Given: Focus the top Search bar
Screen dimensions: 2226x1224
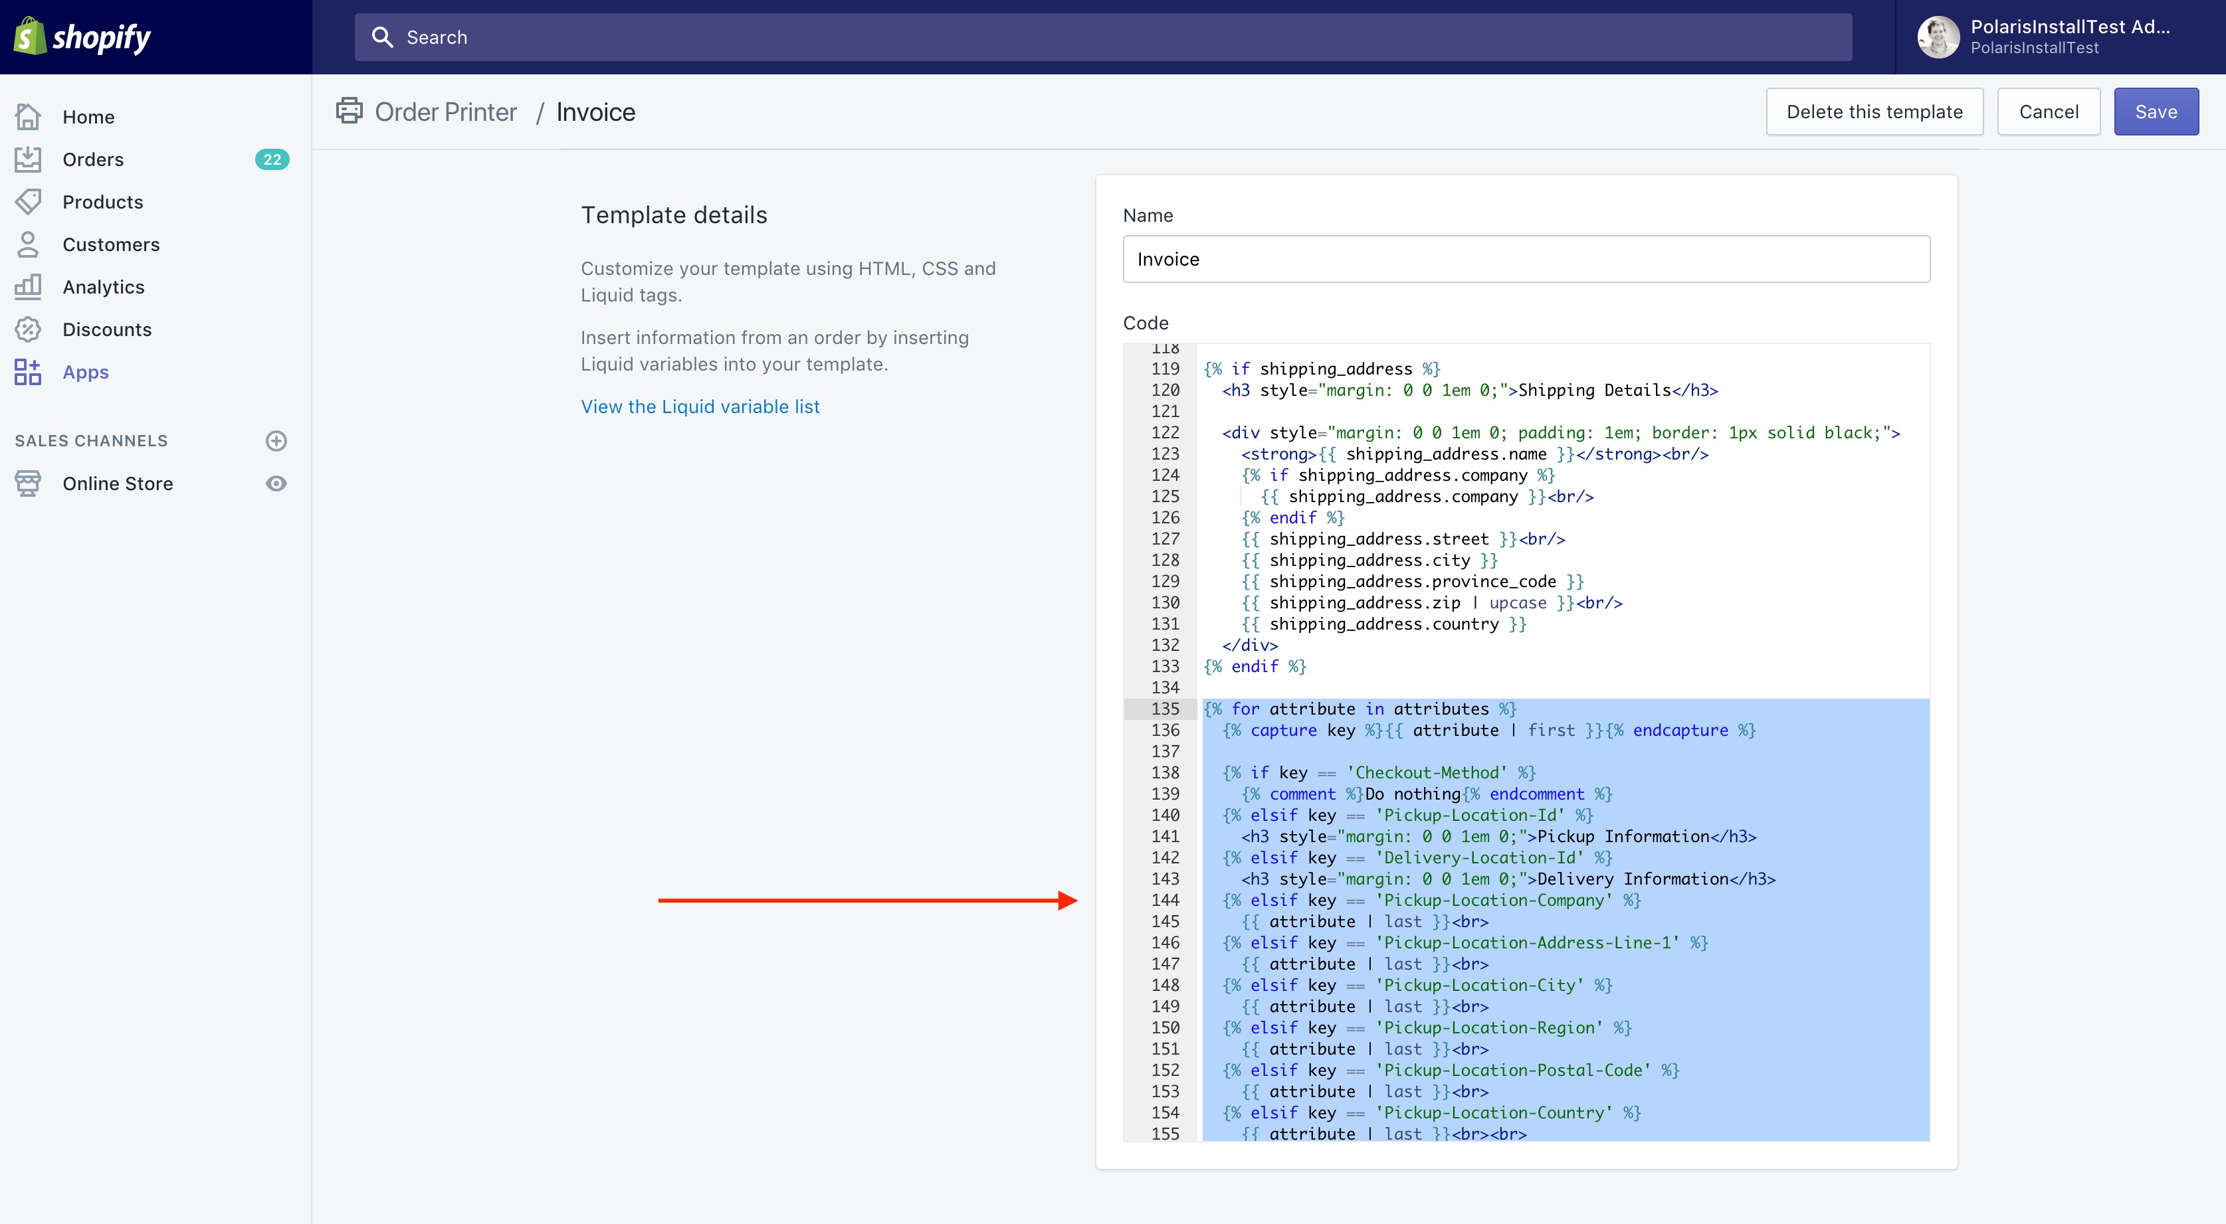Looking at the screenshot, I should [1102, 37].
